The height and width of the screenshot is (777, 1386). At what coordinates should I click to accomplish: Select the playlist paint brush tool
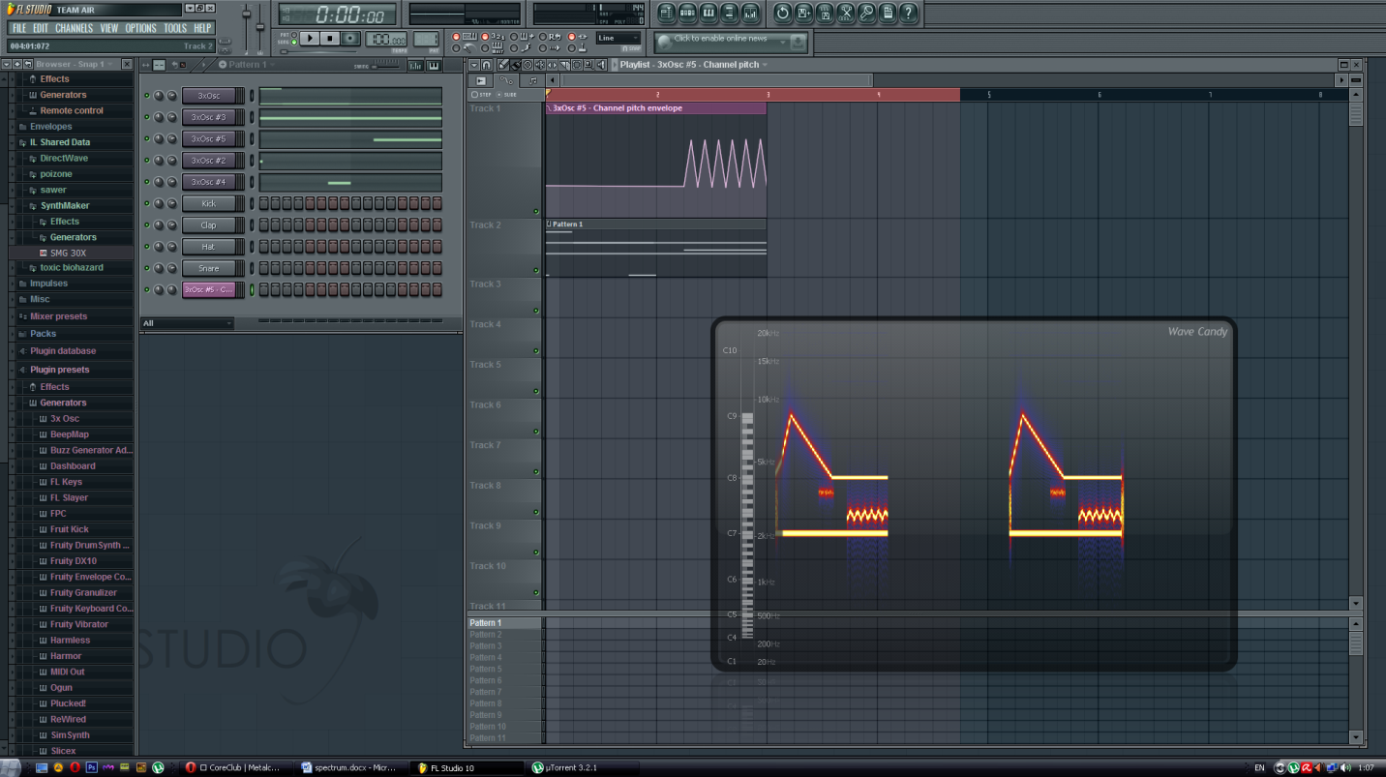click(x=516, y=65)
